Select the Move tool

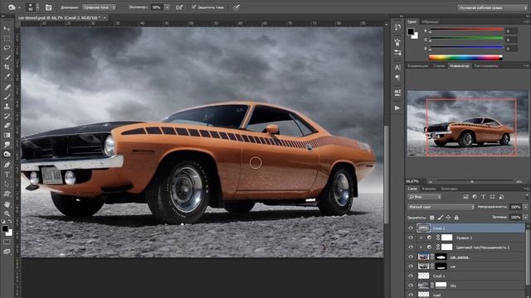(7, 29)
